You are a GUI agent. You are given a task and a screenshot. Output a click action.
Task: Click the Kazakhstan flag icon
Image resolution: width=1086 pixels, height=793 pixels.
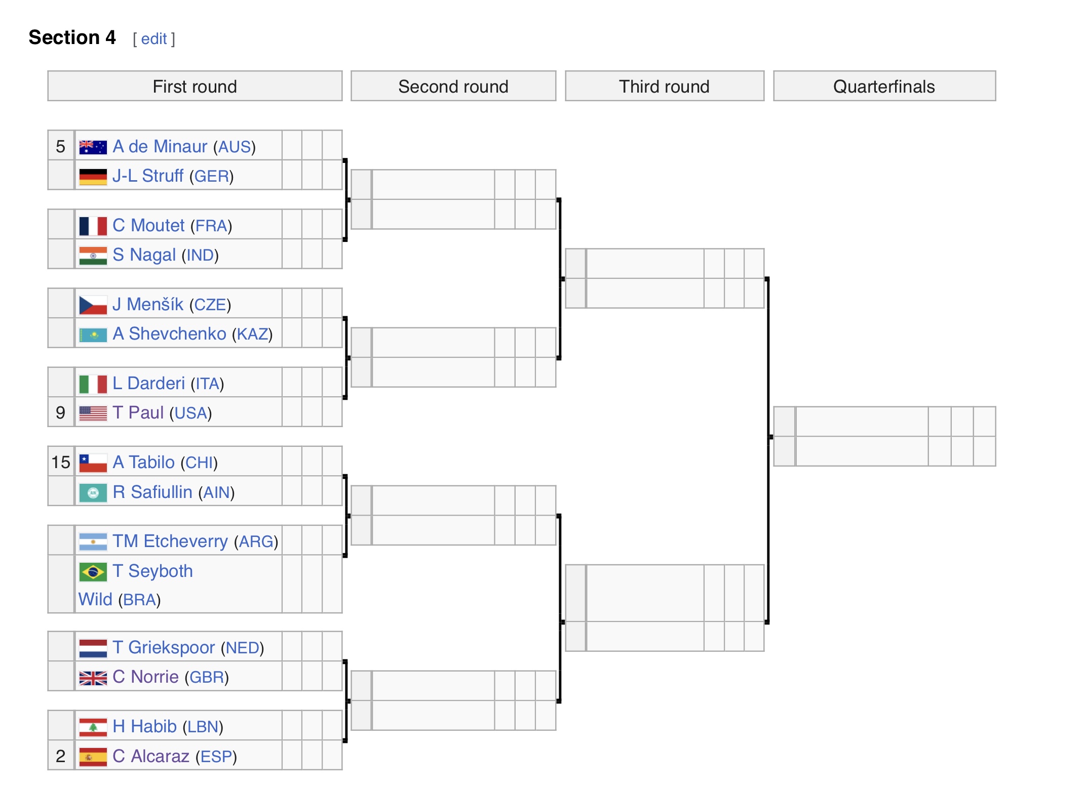[93, 335]
